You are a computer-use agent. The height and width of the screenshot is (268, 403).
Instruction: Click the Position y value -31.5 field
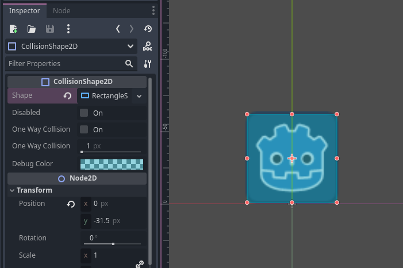[113, 221]
